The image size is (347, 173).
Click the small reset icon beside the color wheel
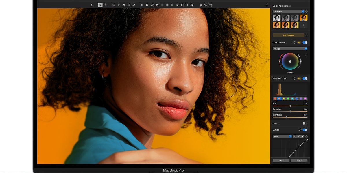307,55
